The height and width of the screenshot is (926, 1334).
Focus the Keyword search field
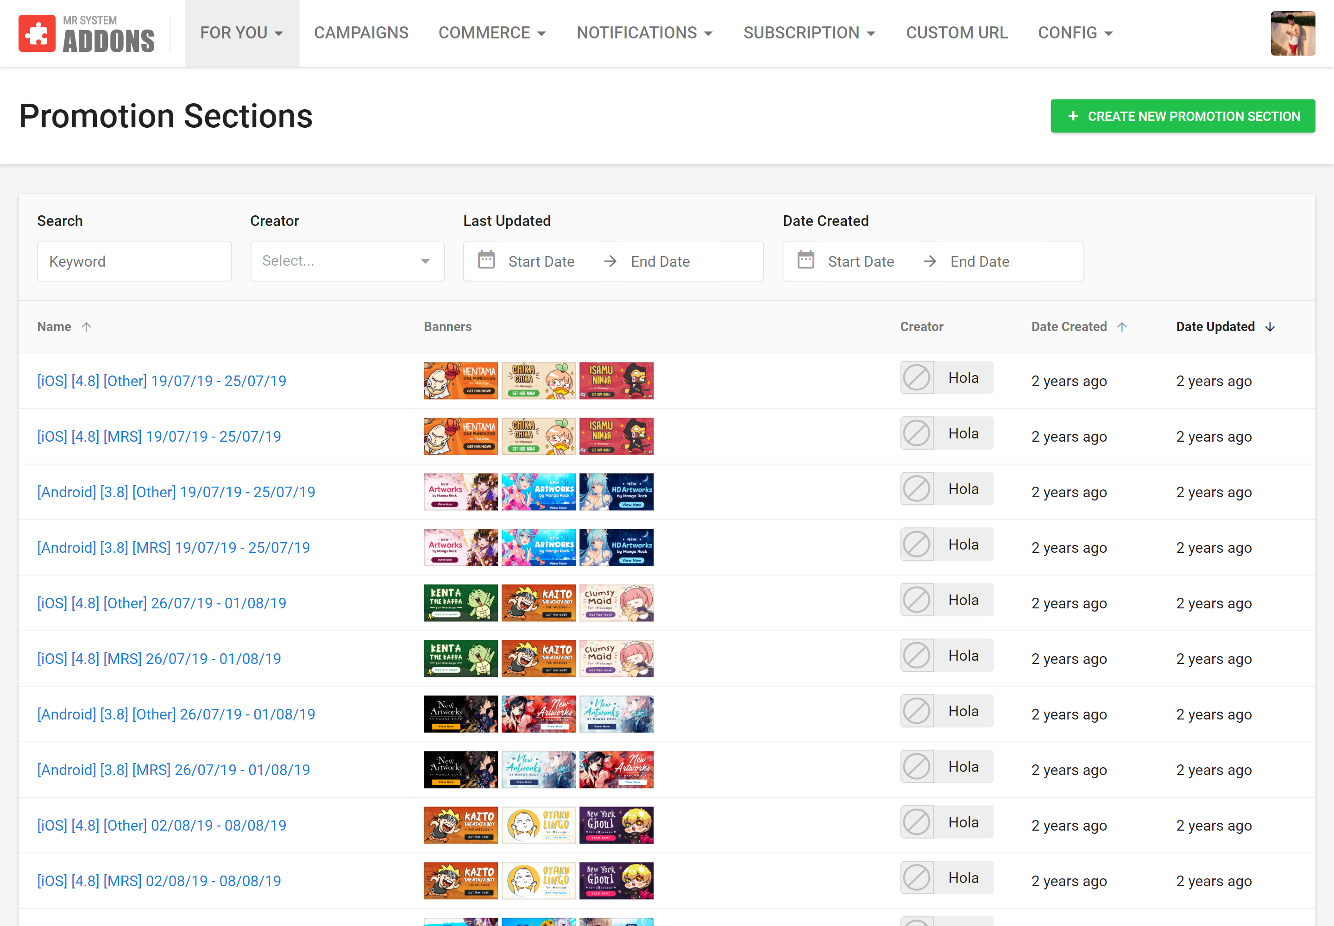pyautogui.click(x=134, y=262)
